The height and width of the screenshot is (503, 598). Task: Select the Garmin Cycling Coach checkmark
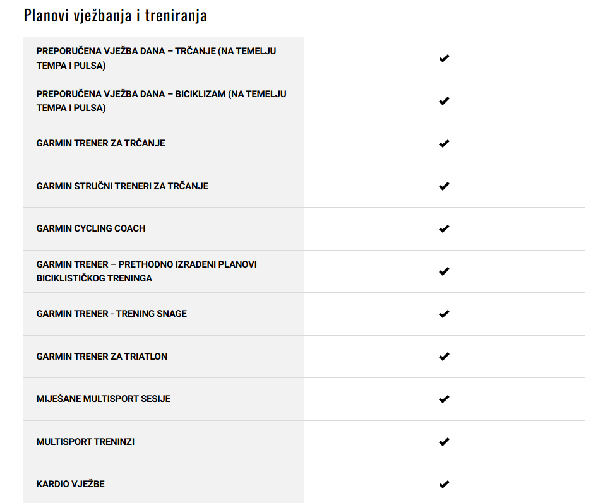tap(444, 228)
